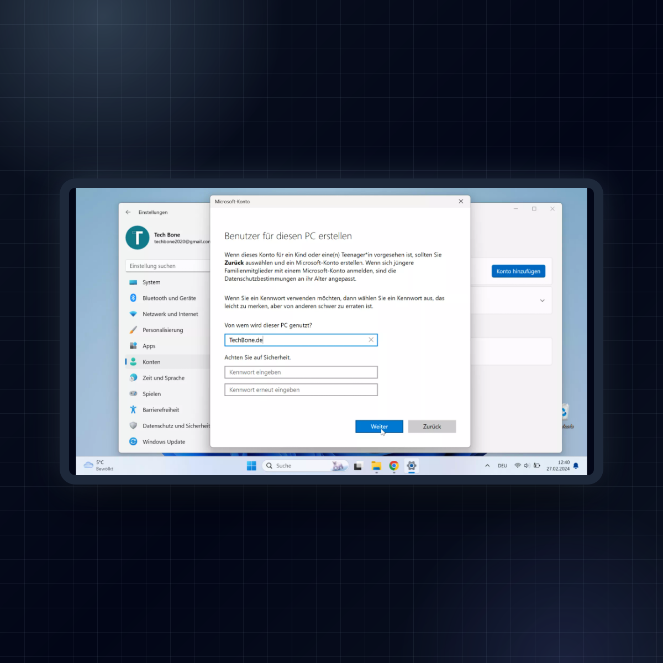Close the Microsoft-Konto dialog
663x663 pixels.
point(461,202)
